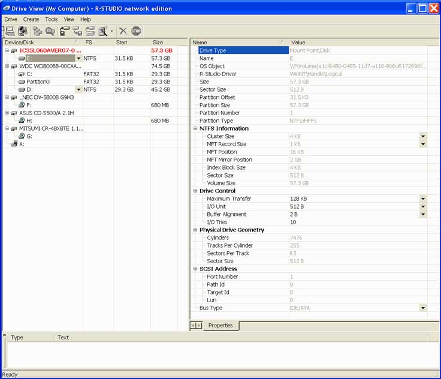This screenshot has height=379, width=441.
Task: Select the Partition0 tree row
Action: click(38, 82)
